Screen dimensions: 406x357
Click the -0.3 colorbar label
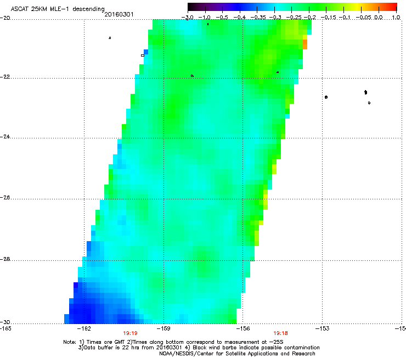coord(275,18)
